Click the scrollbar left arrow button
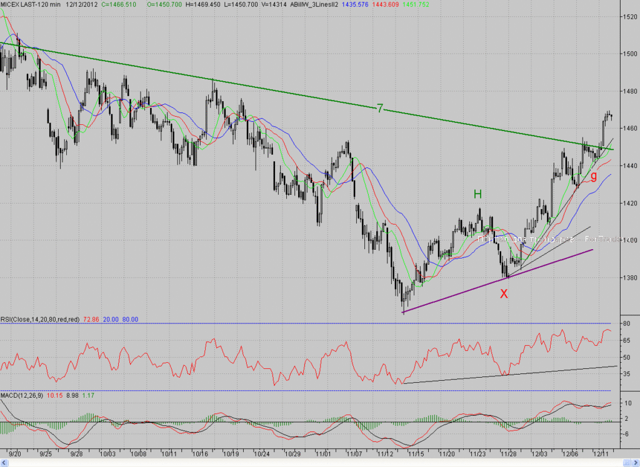Image resolution: width=640 pixels, height=467 pixels. [x=4, y=463]
